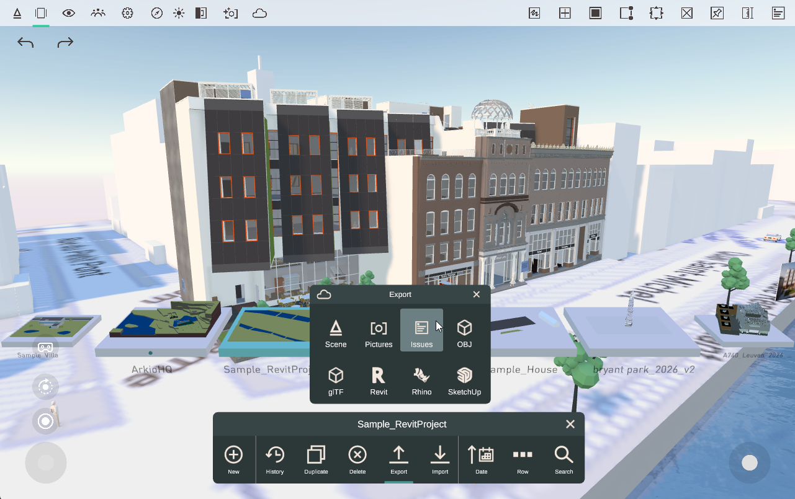
Task: Select the plus grid create tool
Action: coord(565,13)
